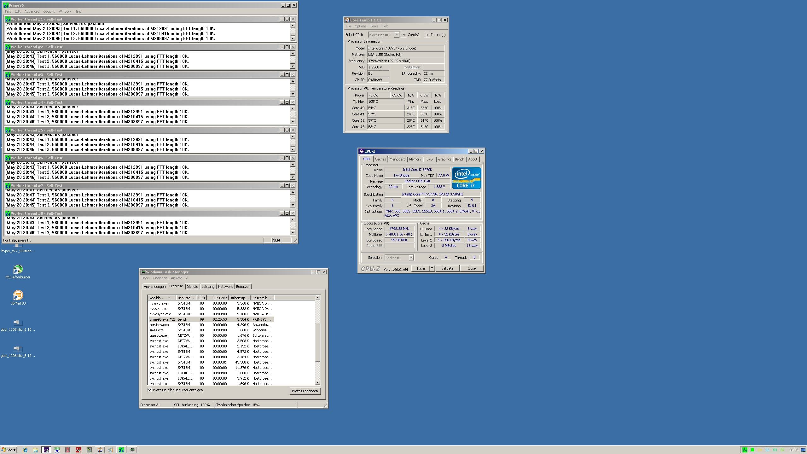Click the Close button in CPU-Z
This screenshot has width=807, height=454.
click(x=472, y=268)
